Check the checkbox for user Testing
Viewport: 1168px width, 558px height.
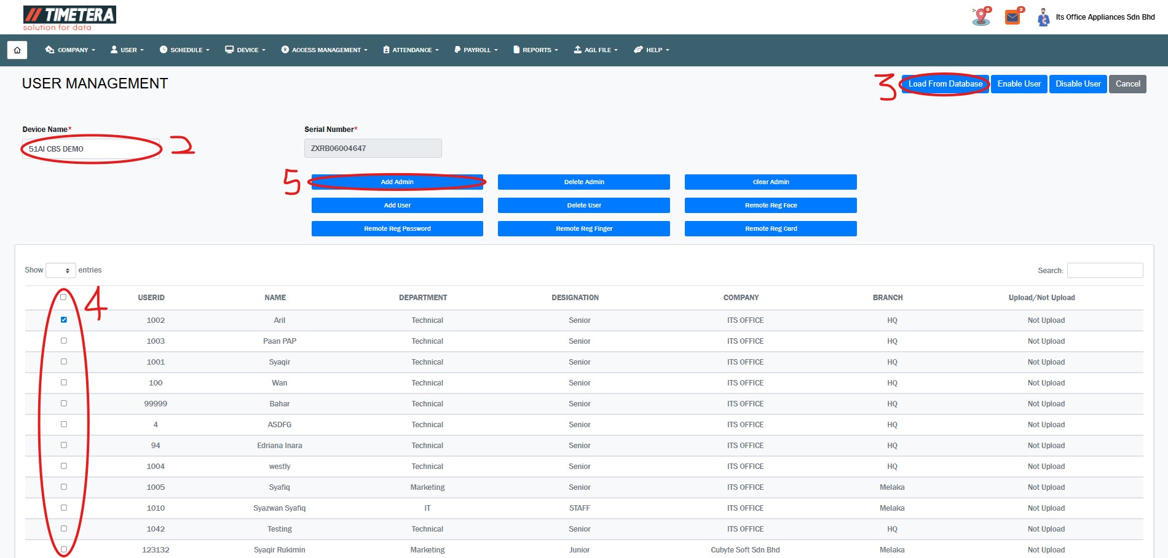tap(63, 529)
